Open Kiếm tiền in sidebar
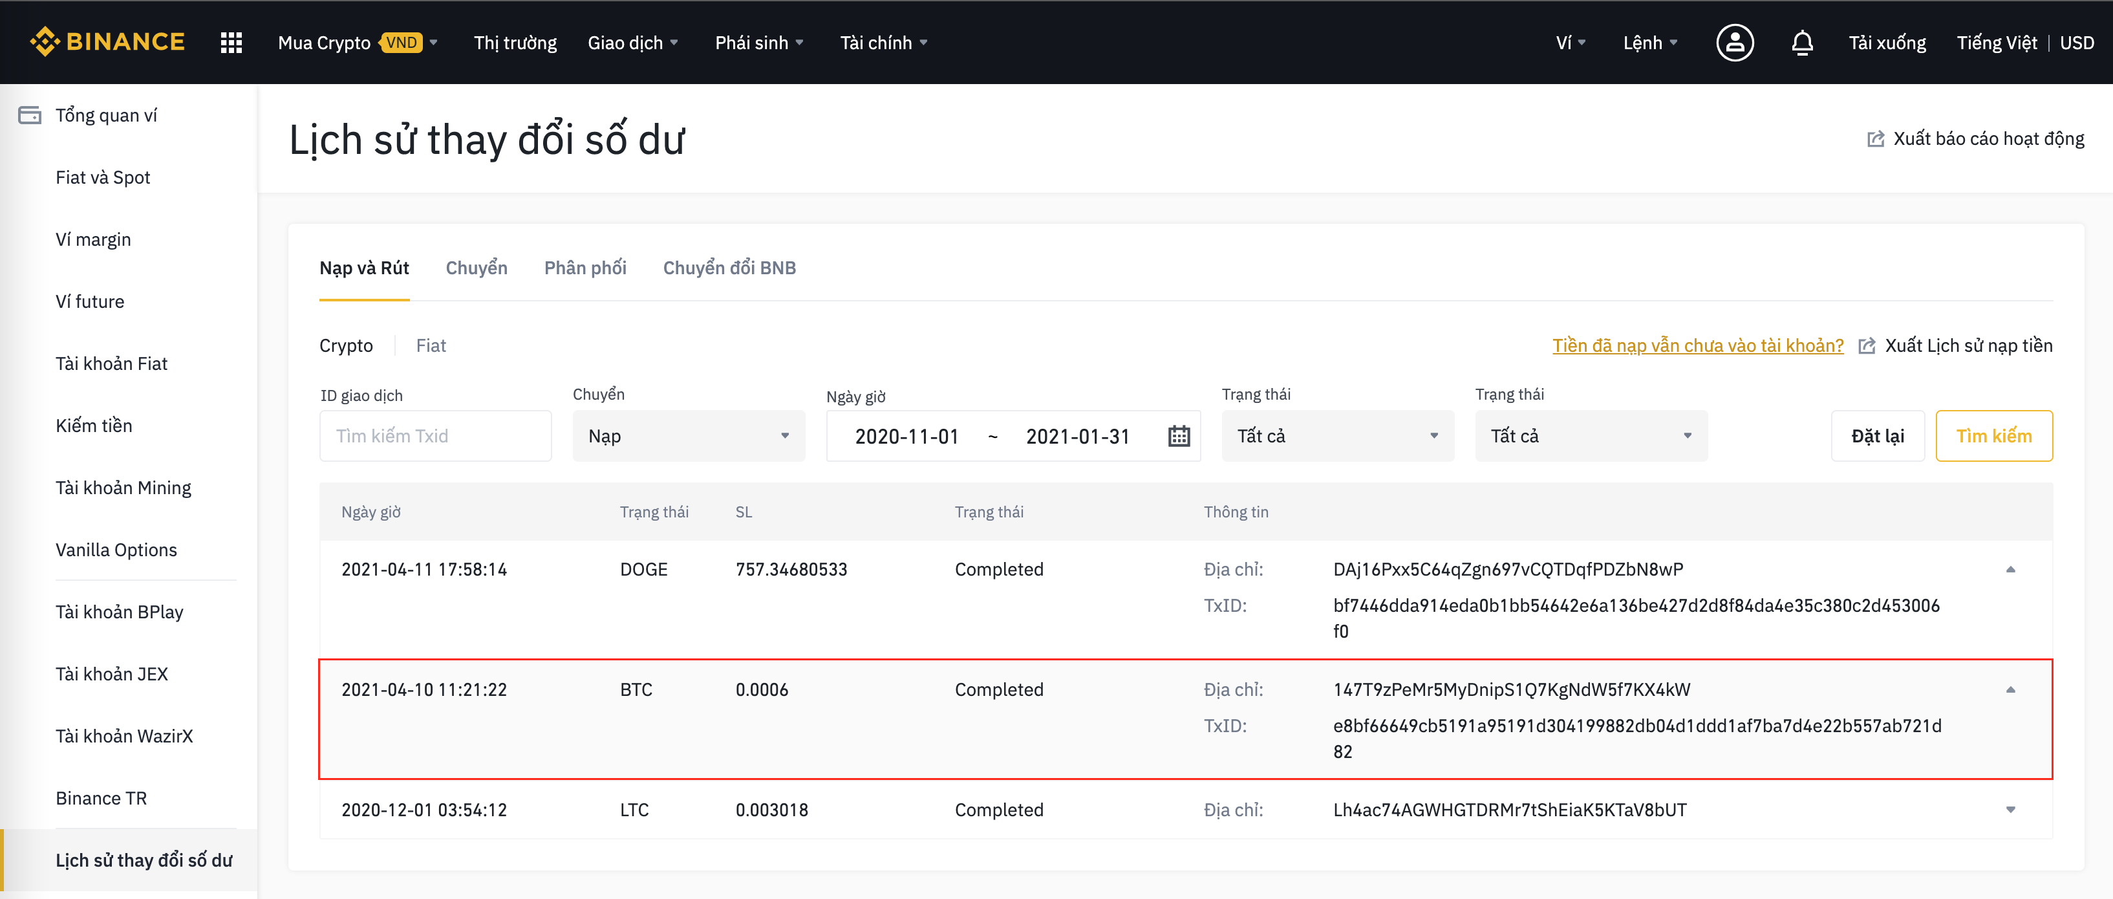This screenshot has width=2113, height=899. click(x=94, y=426)
